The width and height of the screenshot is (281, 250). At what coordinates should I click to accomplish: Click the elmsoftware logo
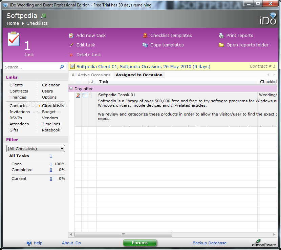click(264, 243)
